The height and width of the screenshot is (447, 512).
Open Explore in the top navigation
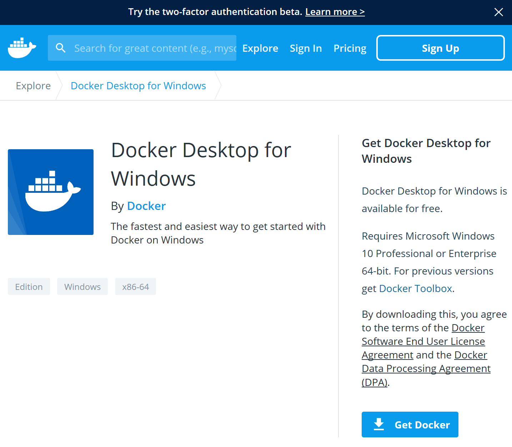(260, 48)
